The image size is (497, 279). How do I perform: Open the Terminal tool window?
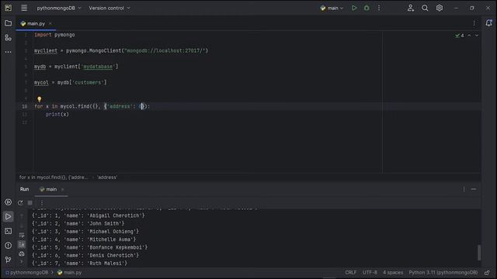[9, 231]
